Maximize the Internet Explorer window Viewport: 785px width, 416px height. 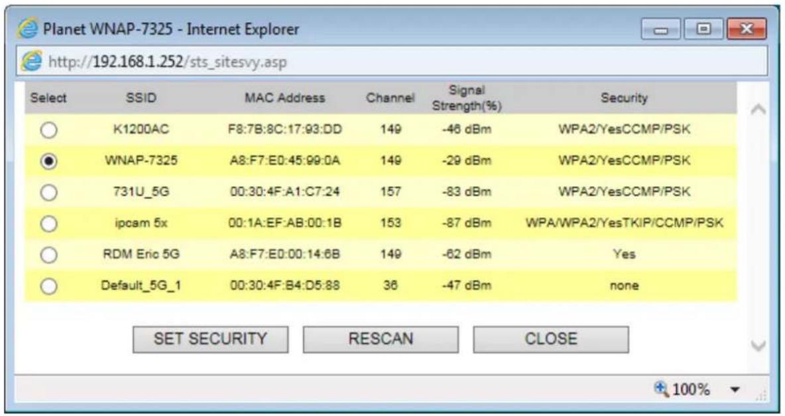[x=703, y=30]
